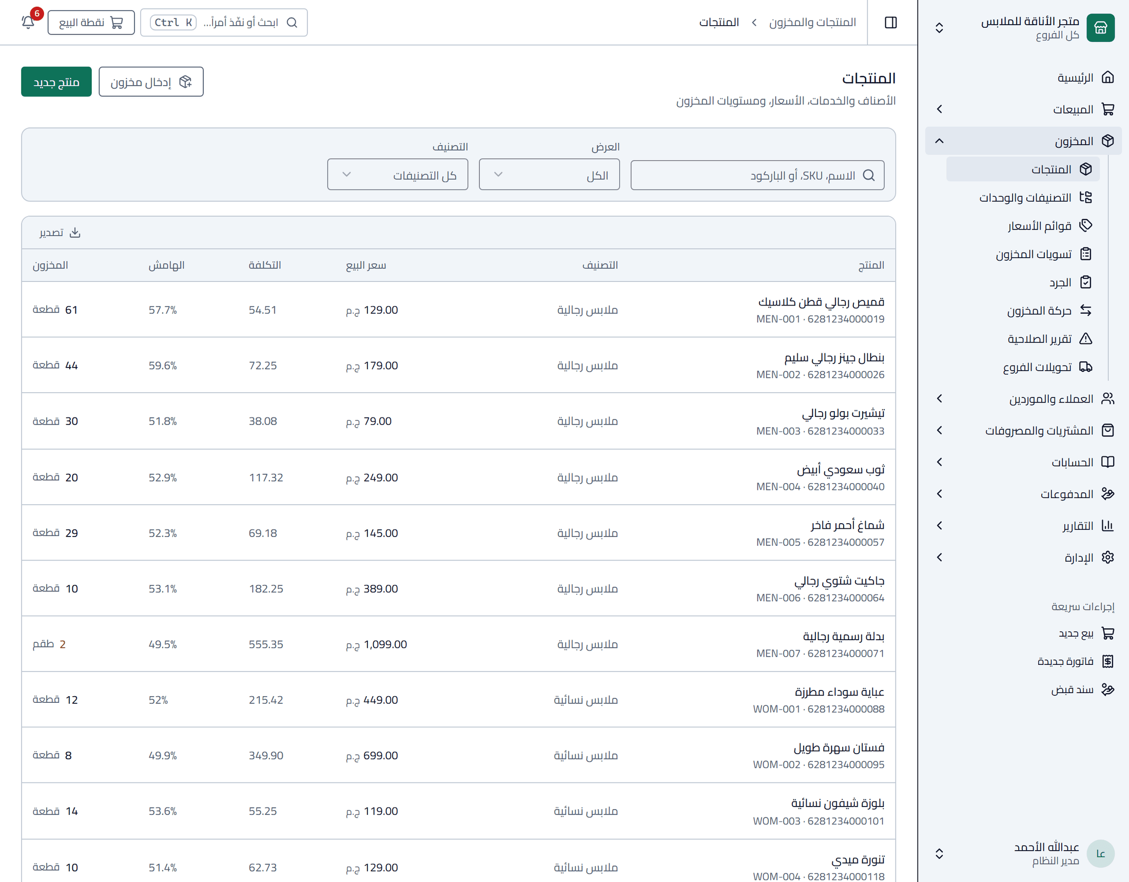Open the global search Ctrl K box
The image size is (1129, 882).
pyautogui.click(x=224, y=22)
